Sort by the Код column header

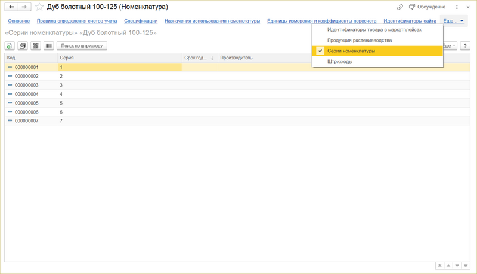point(31,58)
